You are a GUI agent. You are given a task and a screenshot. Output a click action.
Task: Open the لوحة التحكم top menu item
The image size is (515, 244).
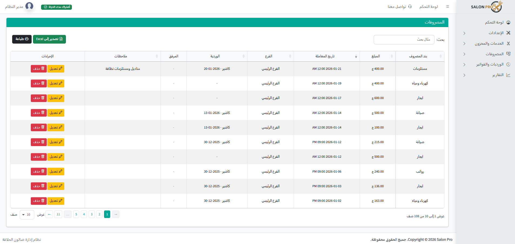tap(429, 6)
